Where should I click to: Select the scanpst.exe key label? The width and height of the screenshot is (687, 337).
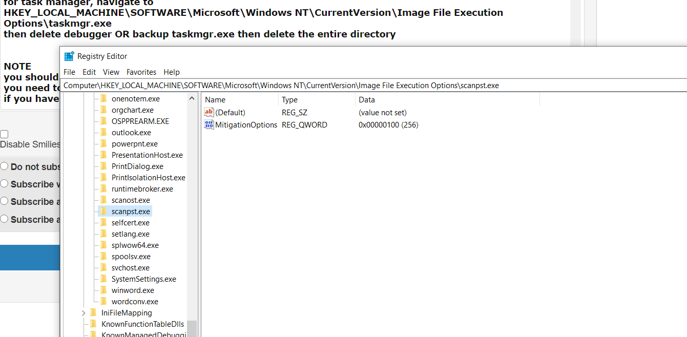pos(131,212)
